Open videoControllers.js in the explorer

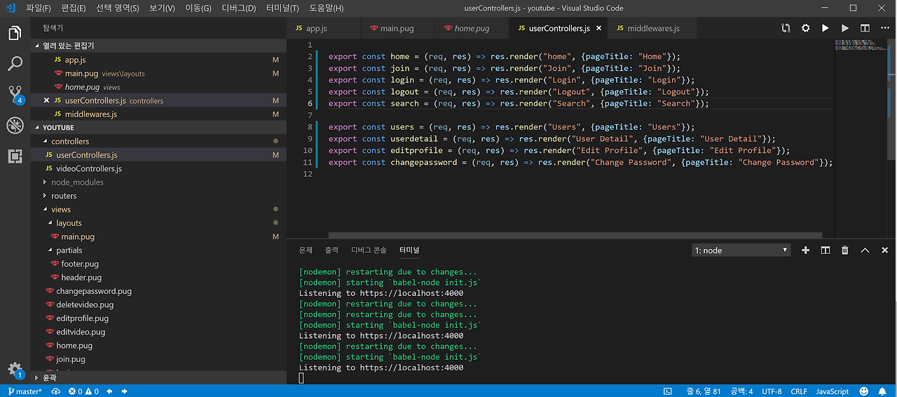coord(89,168)
